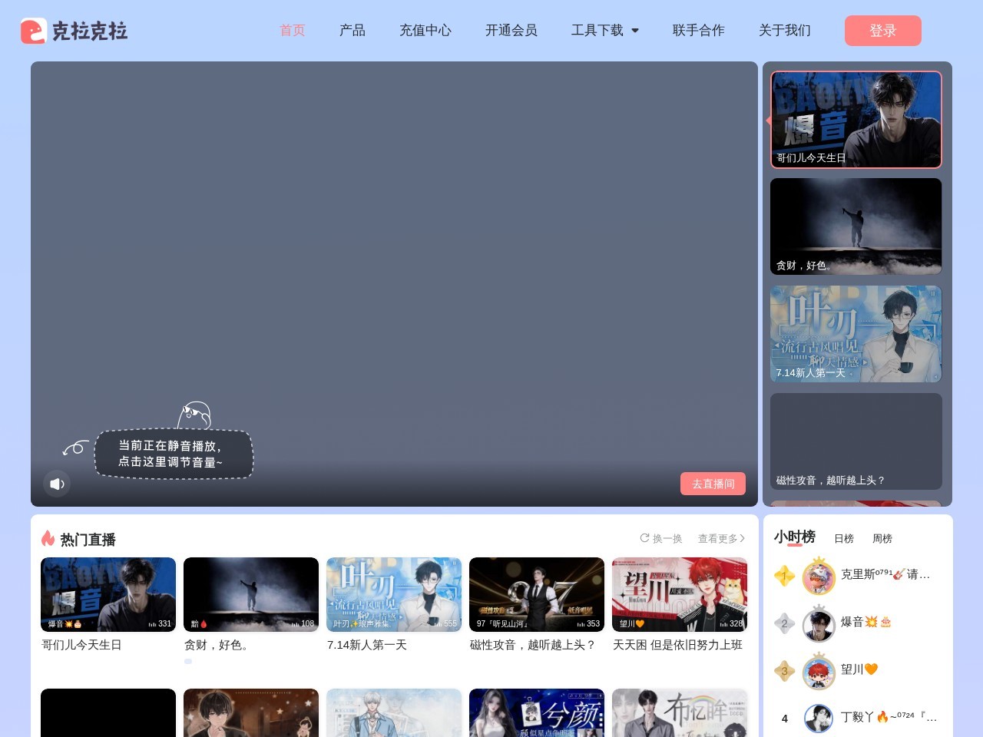Click the 登录 button
The height and width of the screenshot is (737, 983).
883,31
